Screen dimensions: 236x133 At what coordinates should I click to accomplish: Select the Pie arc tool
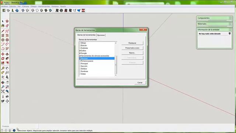coord(7,49)
